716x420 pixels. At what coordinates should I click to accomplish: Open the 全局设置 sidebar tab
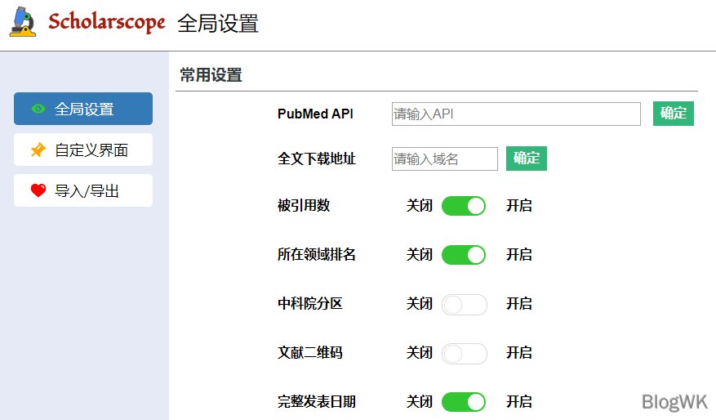click(x=83, y=109)
